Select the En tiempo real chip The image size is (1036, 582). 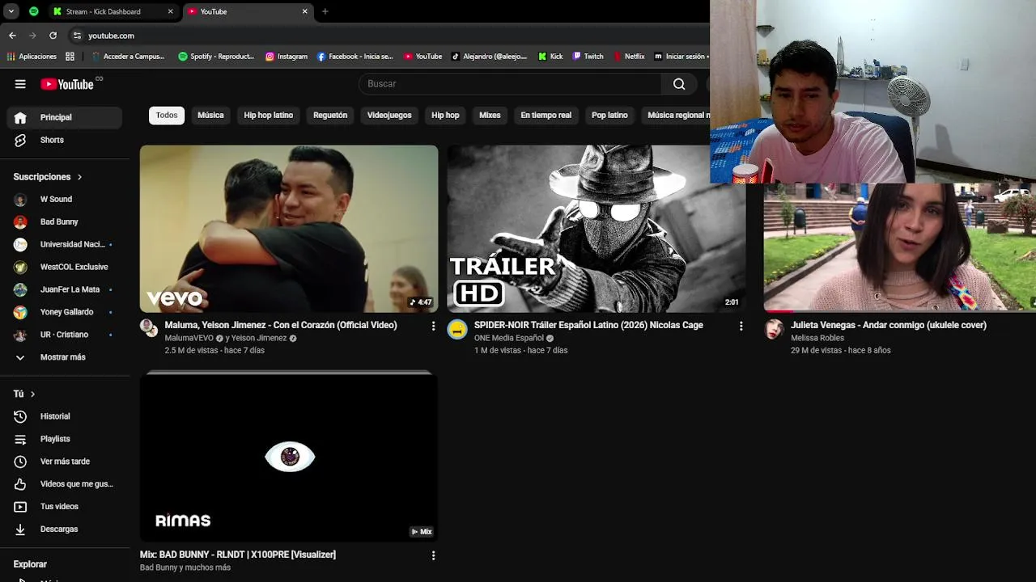click(546, 116)
